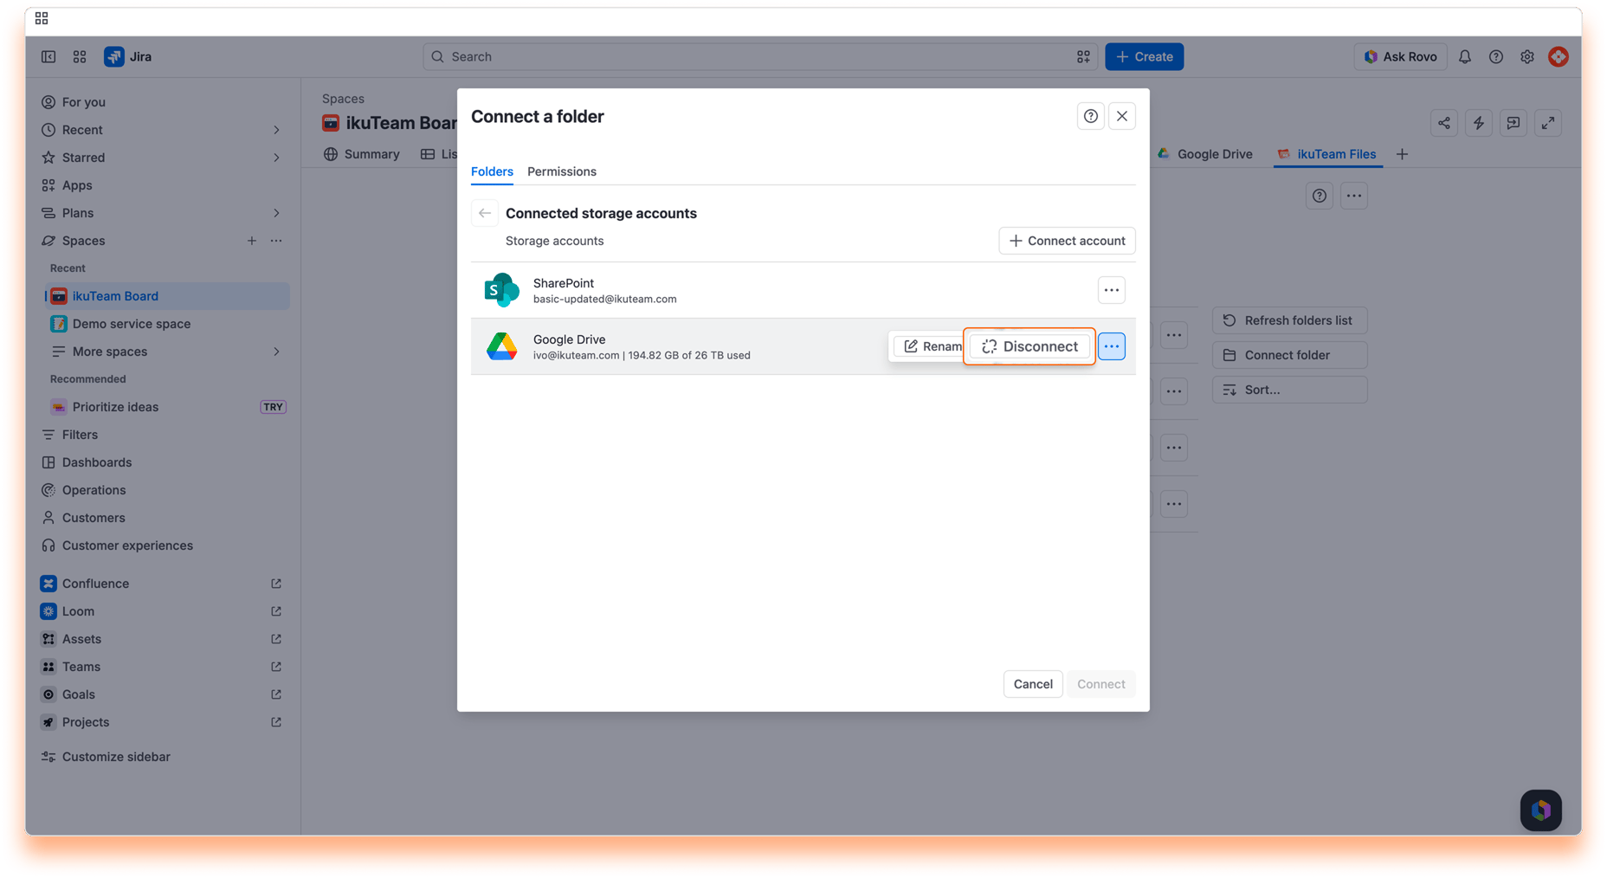Open the settings gear icon
The height and width of the screenshot is (878, 1607).
1527,57
